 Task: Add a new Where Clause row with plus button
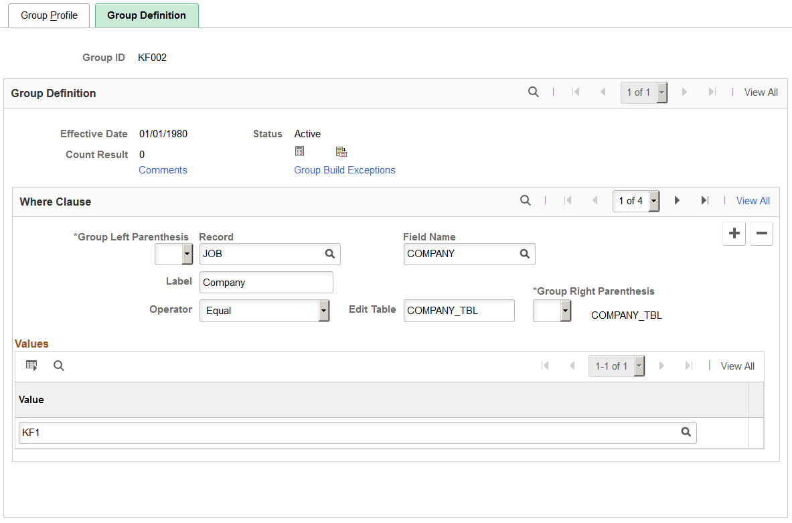pos(734,233)
